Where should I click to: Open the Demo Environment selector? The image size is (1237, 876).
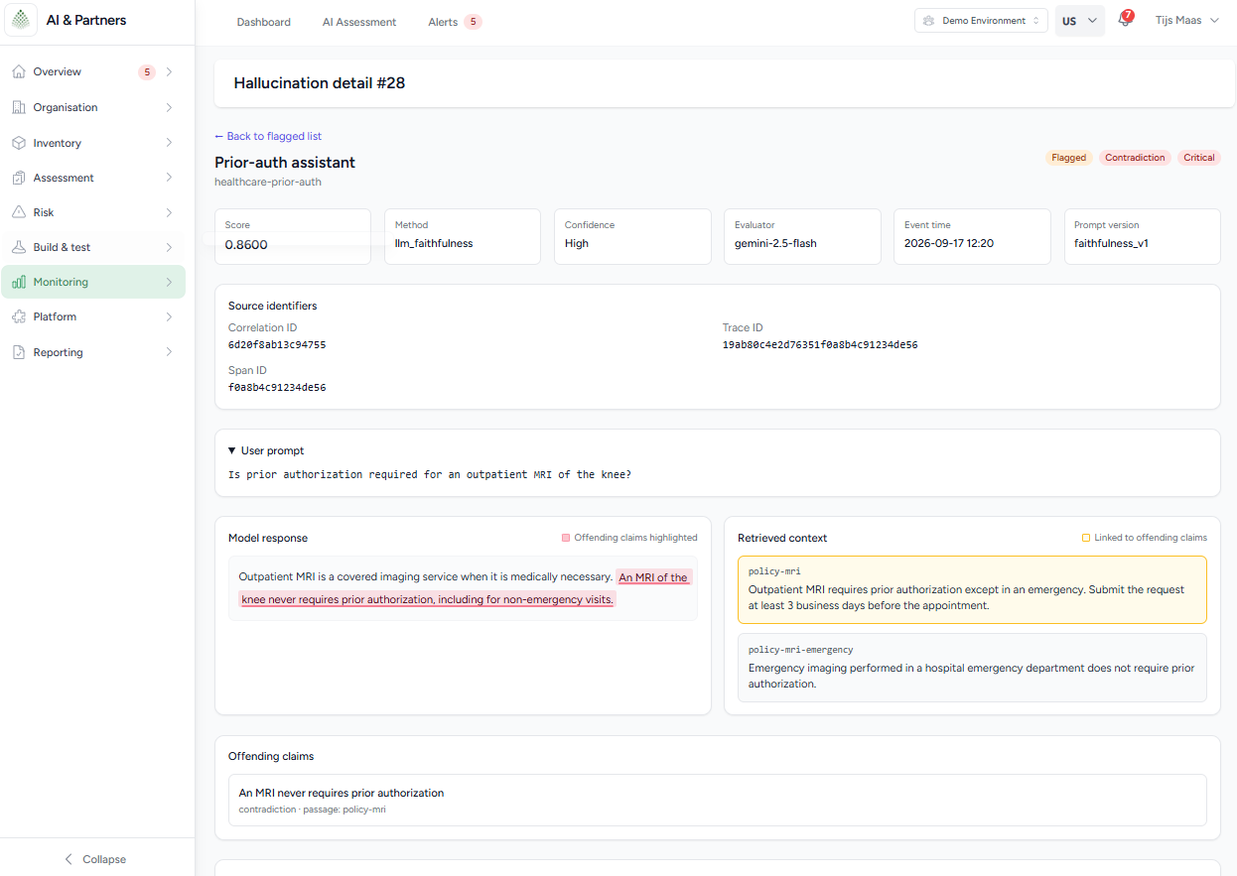pos(981,21)
